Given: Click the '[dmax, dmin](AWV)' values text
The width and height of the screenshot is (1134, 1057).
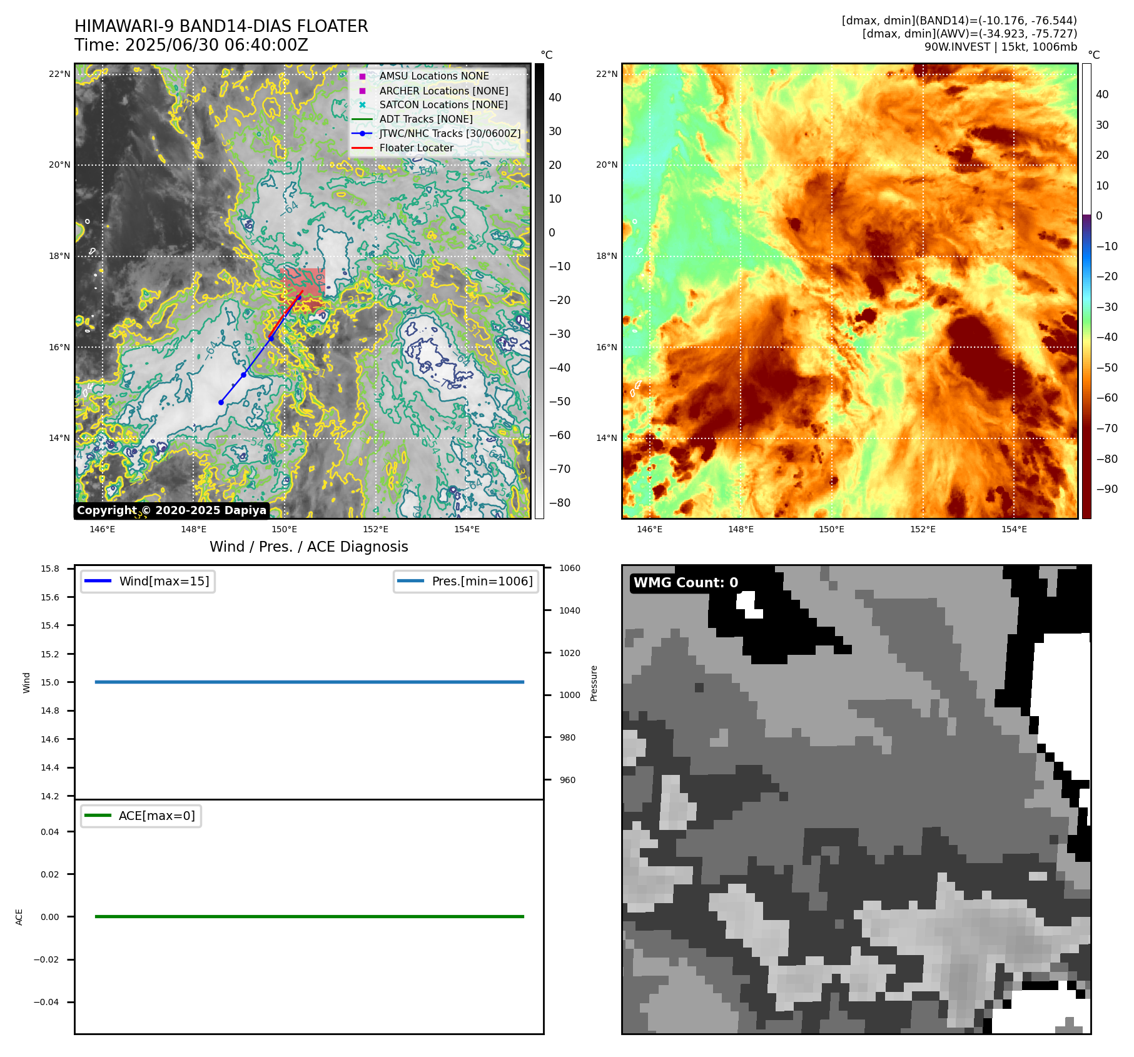Looking at the screenshot, I should coord(969,34).
